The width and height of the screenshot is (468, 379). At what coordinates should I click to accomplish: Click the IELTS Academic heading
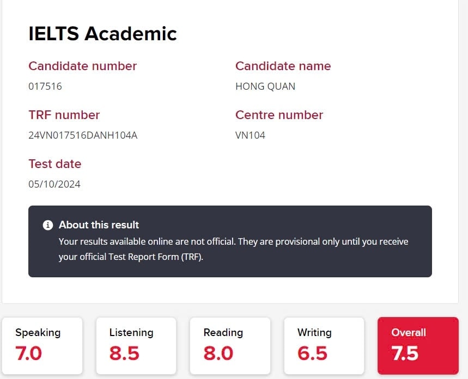tap(102, 33)
